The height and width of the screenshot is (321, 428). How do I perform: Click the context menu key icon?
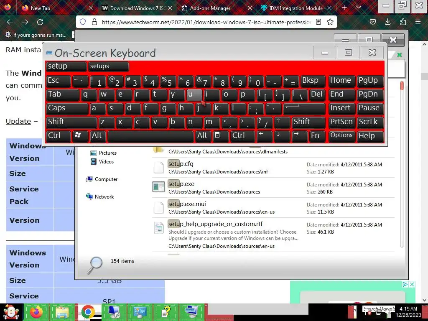click(220, 136)
